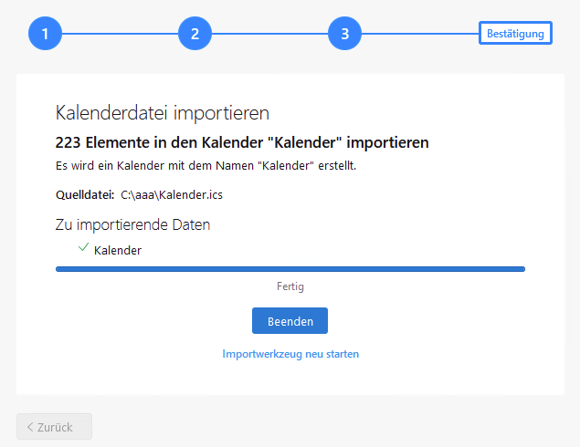The image size is (580, 447).
Task: Click the line from step 3 to Bestätigung
Action: tap(419, 35)
